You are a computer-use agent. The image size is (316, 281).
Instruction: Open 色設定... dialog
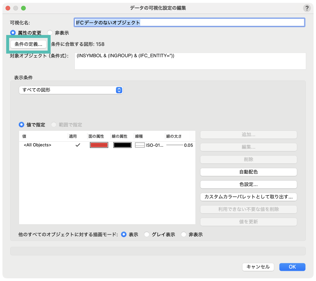[248, 184]
